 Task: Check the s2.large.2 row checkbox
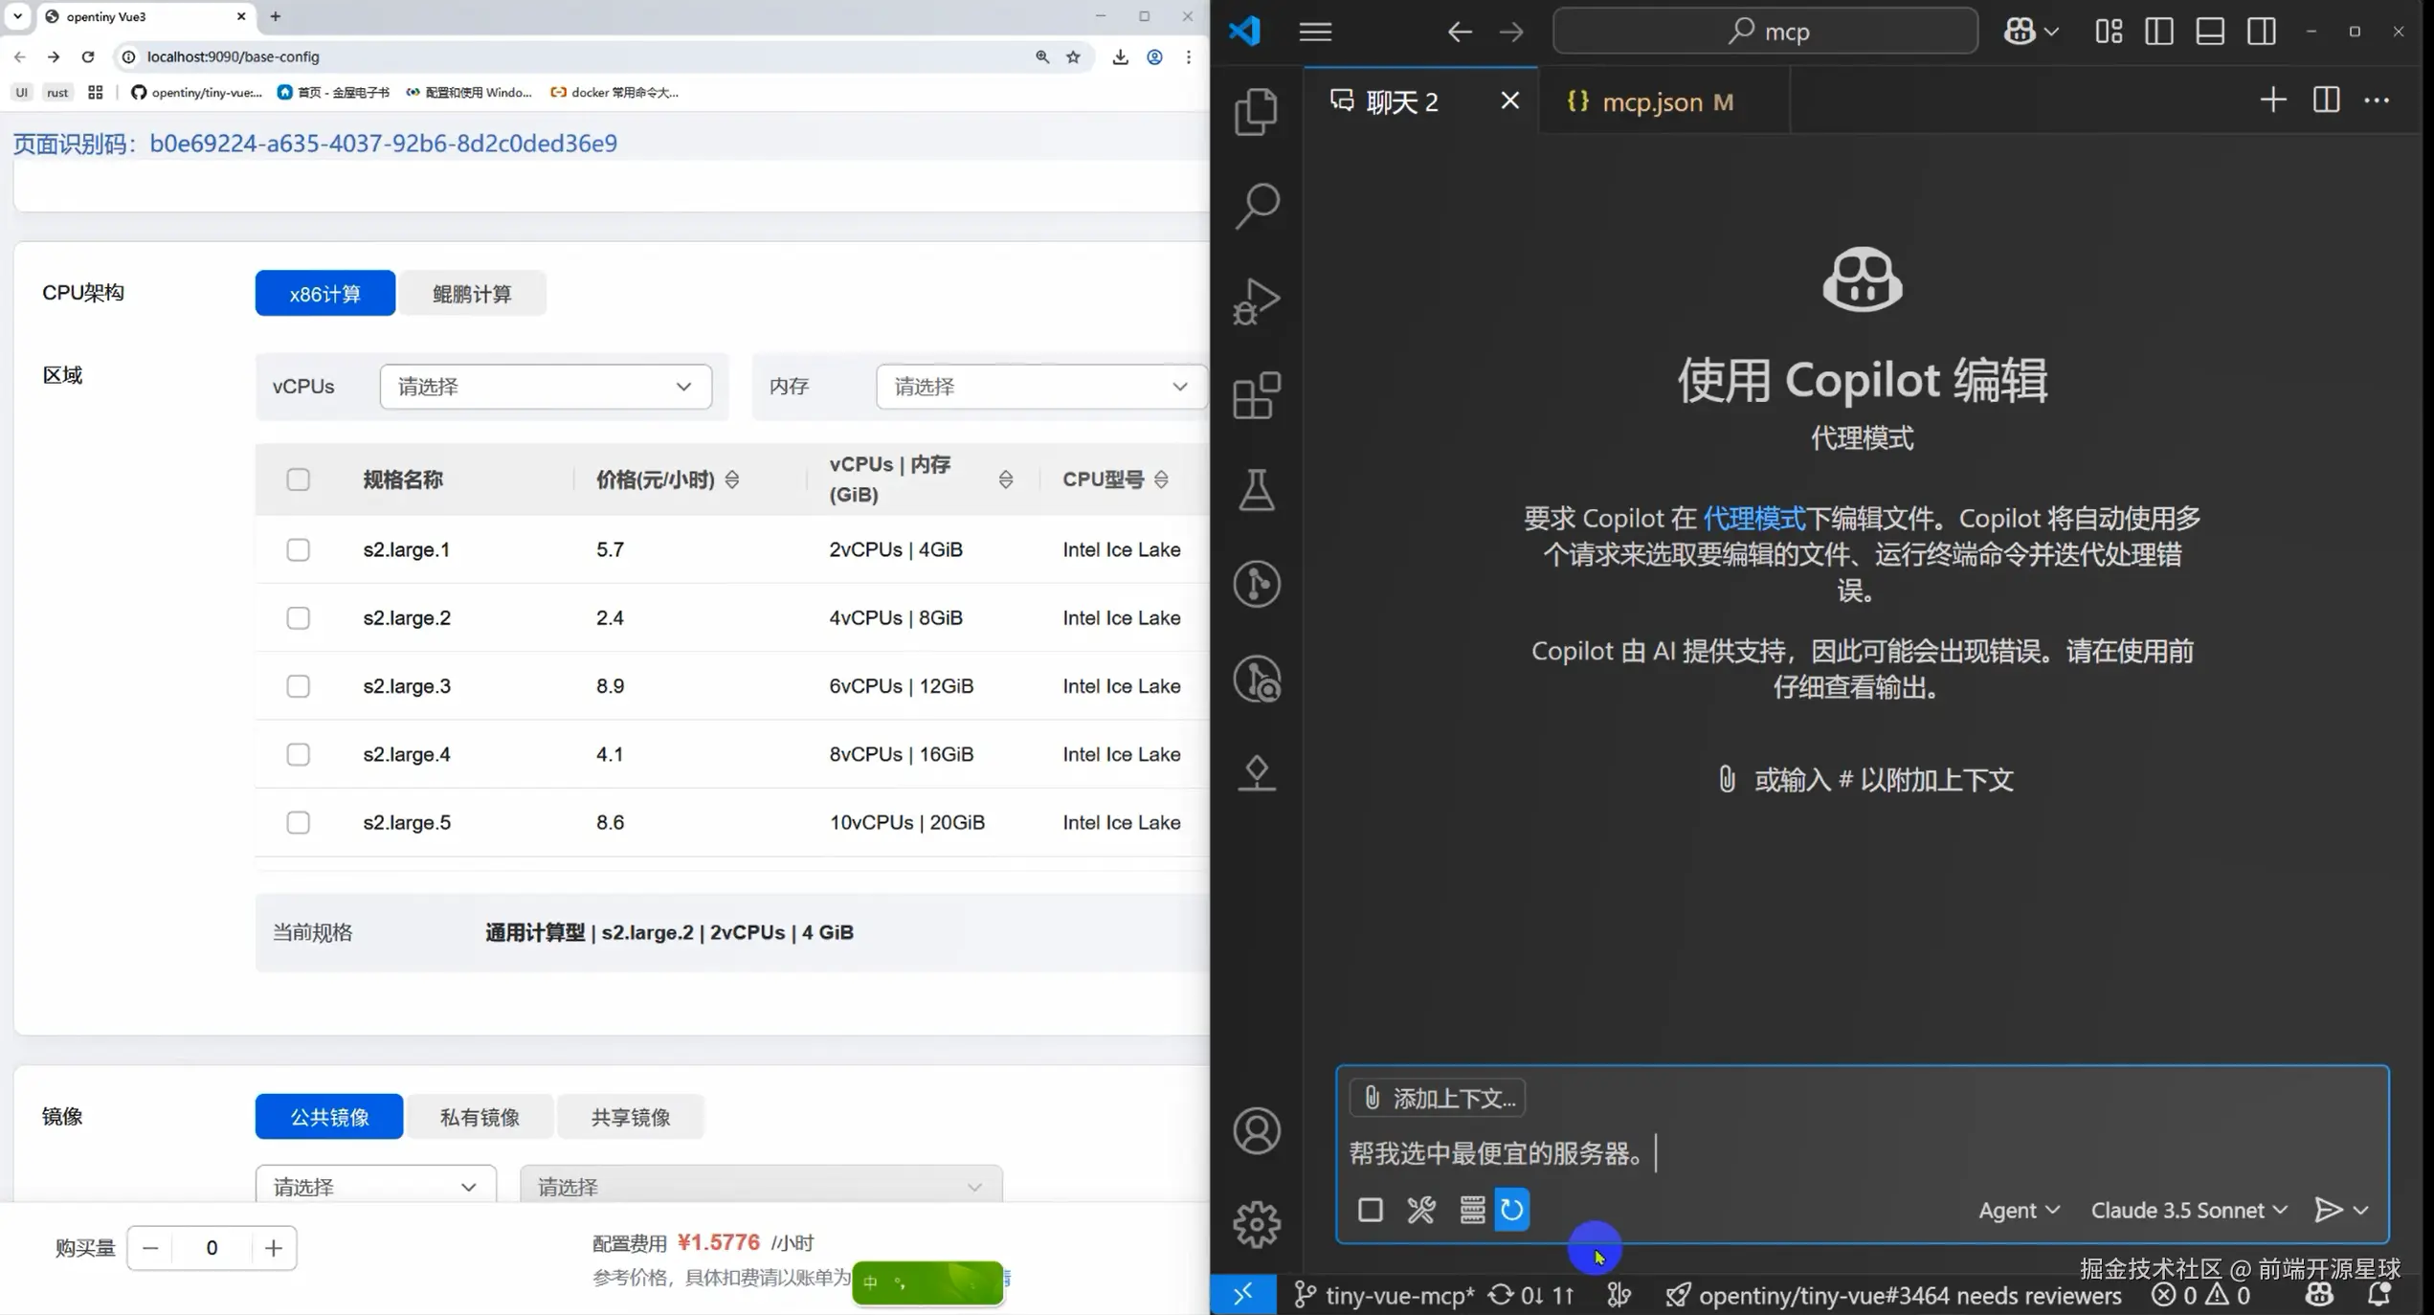click(x=298, y=617)
